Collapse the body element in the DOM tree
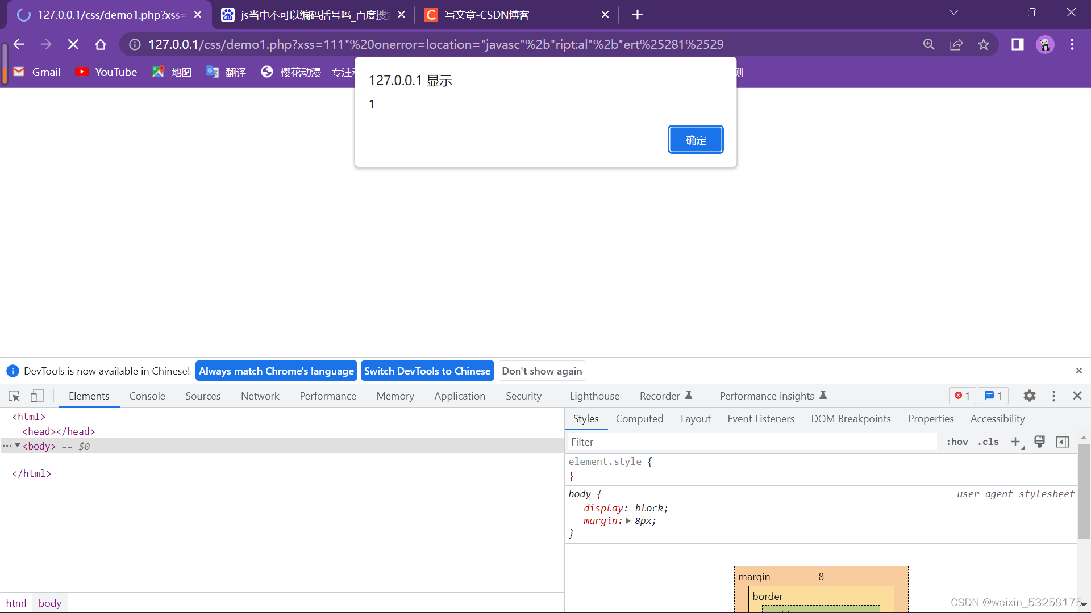This screenshot has width=1091, height=613. coord(18,446)
